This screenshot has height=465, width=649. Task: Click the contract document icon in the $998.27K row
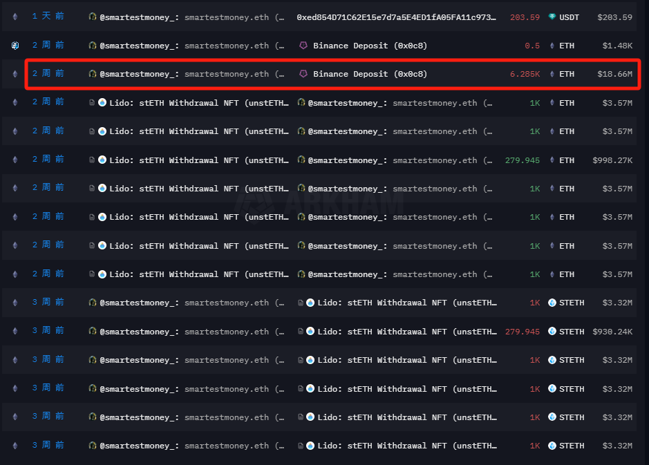click(x=92, y=160)
